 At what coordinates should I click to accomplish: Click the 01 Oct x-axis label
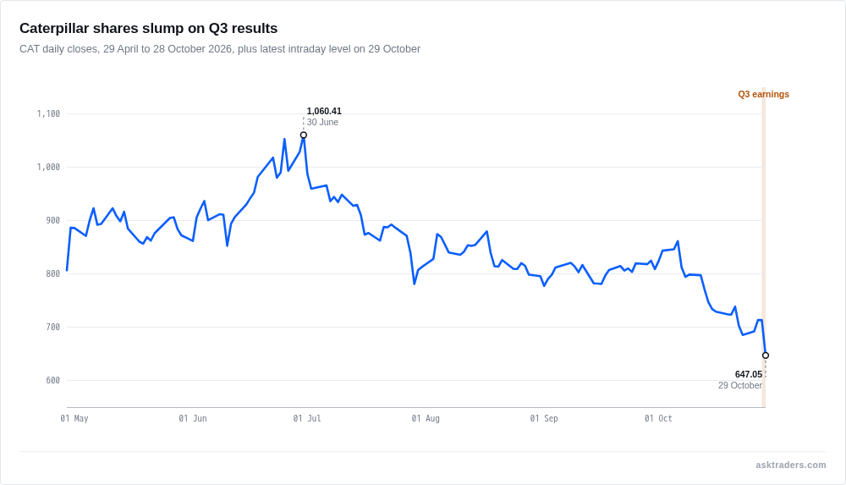click(658, 419)
